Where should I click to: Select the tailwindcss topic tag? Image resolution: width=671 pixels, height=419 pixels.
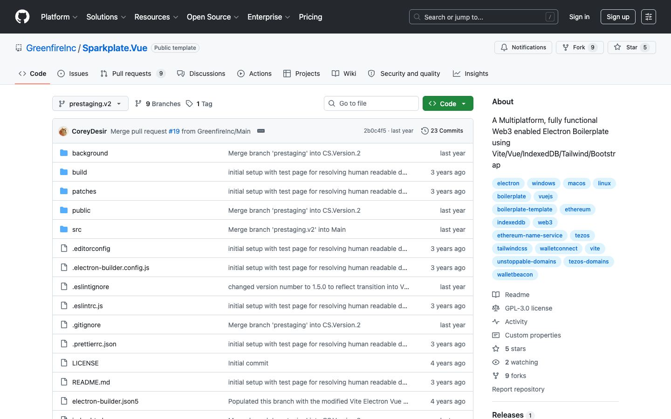tap(512, 249)
